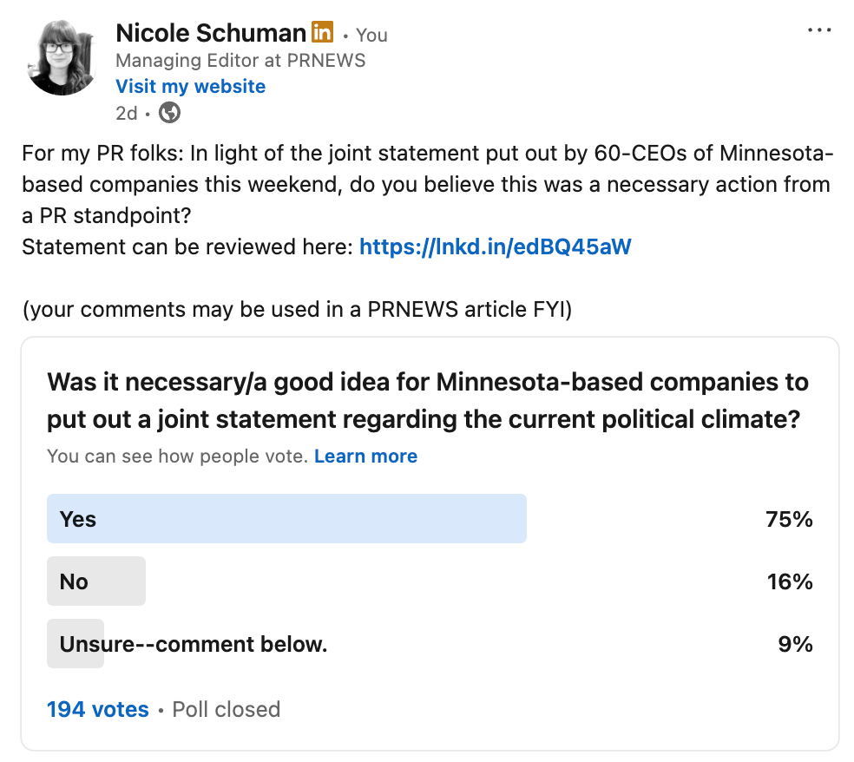Select the 'Yes' poll option
The image size is (854, 762).
[286, 518]
